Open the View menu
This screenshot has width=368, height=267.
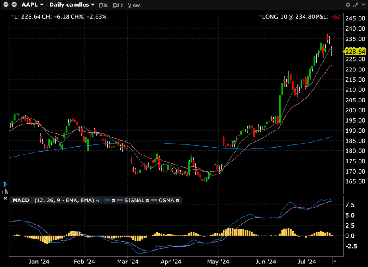click(x=134, y=5)
